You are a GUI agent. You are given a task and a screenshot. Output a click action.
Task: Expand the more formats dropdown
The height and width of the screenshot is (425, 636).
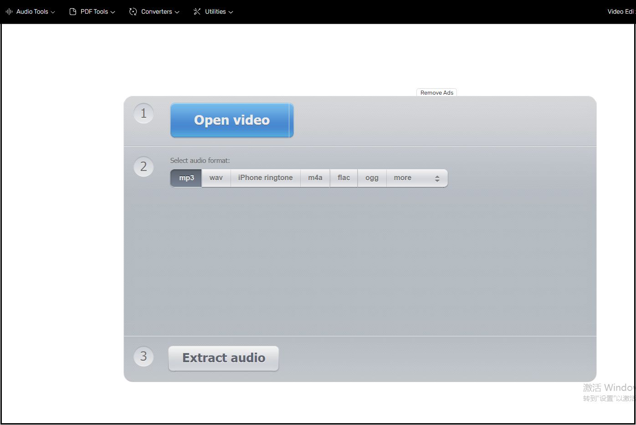(416, 178)
